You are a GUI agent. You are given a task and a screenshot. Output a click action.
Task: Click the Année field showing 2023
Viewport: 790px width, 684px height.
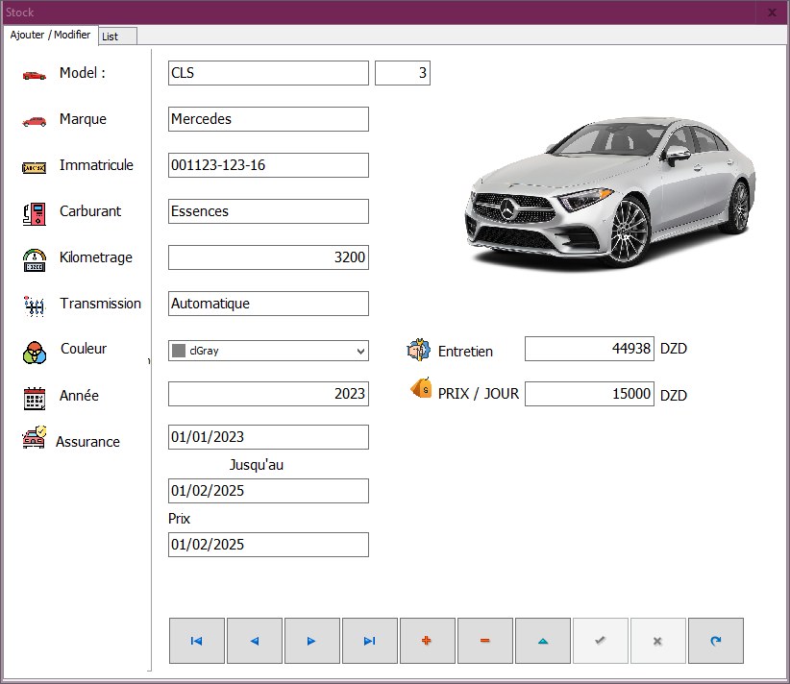[268, 394]
